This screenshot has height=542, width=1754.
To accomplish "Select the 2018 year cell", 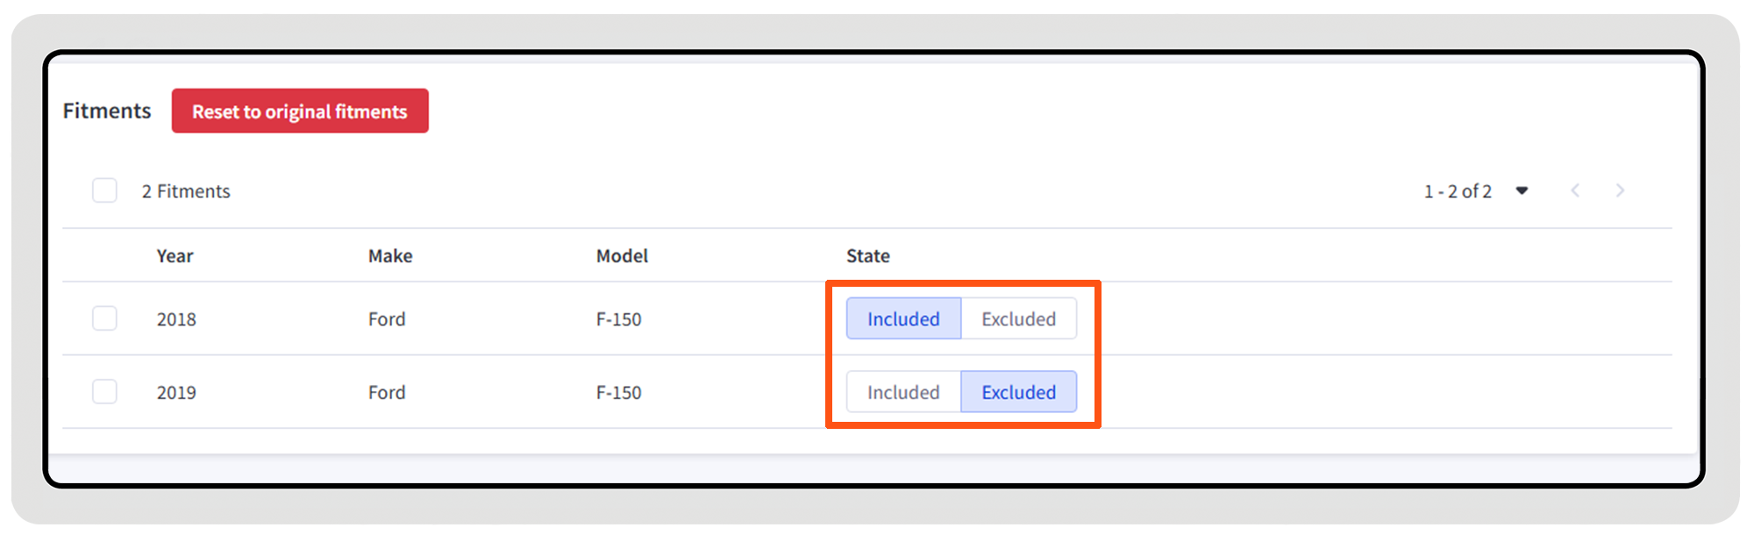I will coord(176,319).
